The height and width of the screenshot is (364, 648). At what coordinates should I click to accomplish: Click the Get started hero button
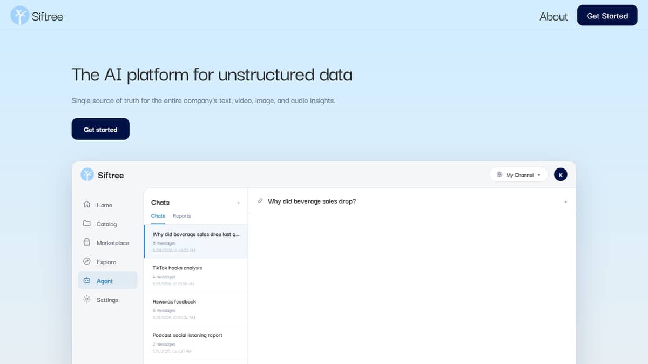click(100, 129)
